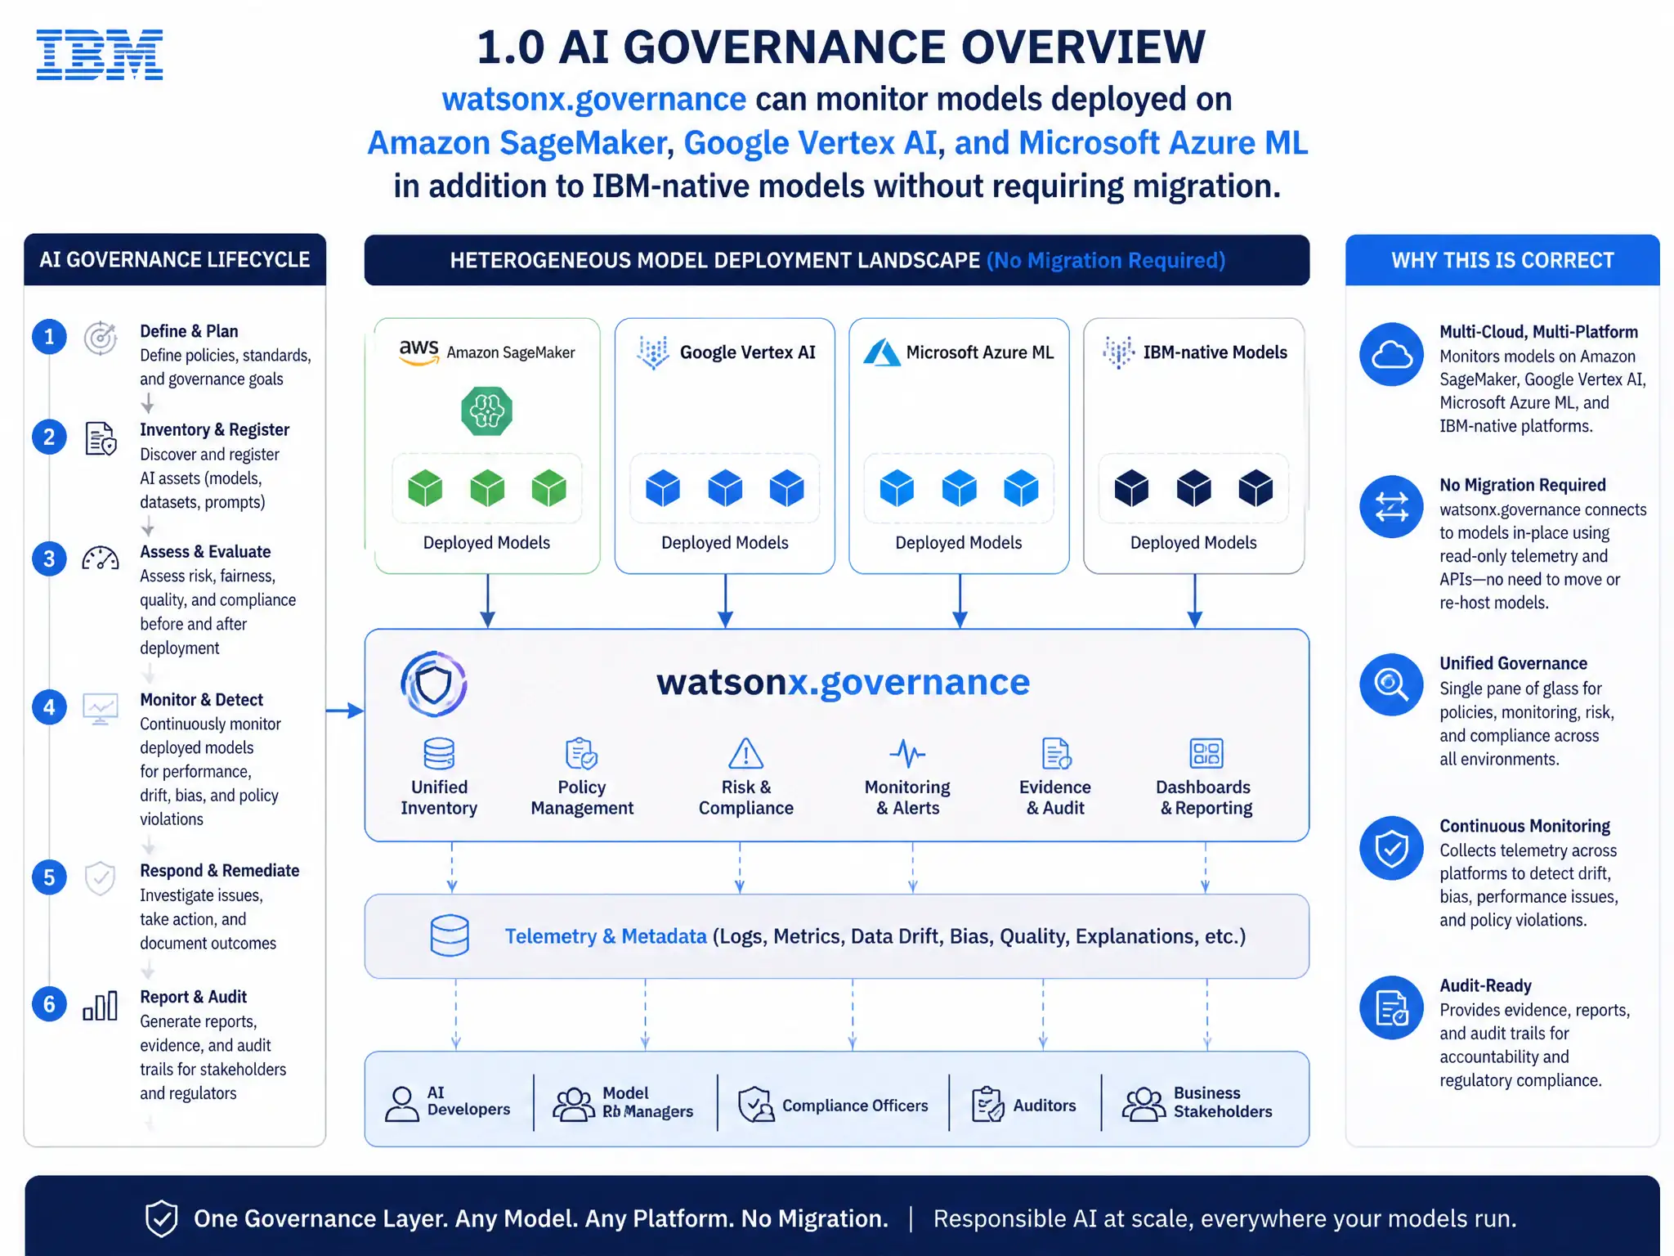Click the Monitor & Detect screen icon

coord(101,708)
